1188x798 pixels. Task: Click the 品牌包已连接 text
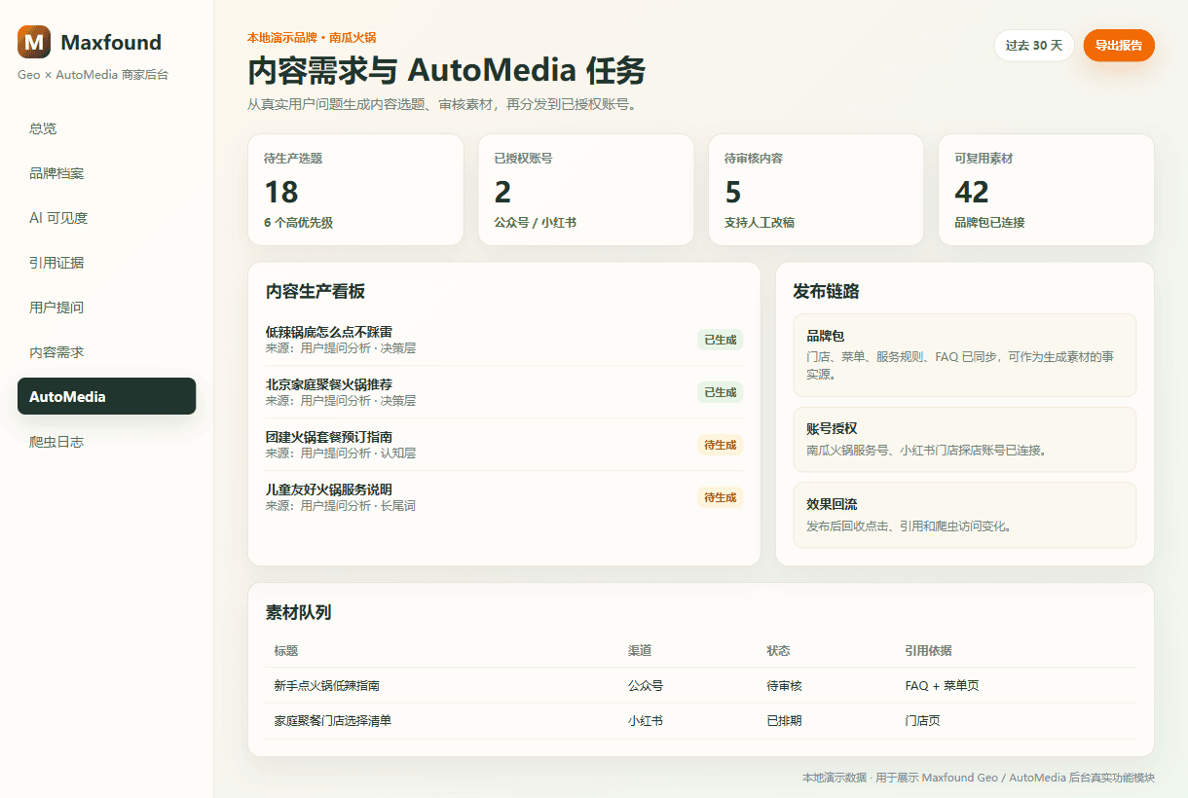click(x=989, y=223)
